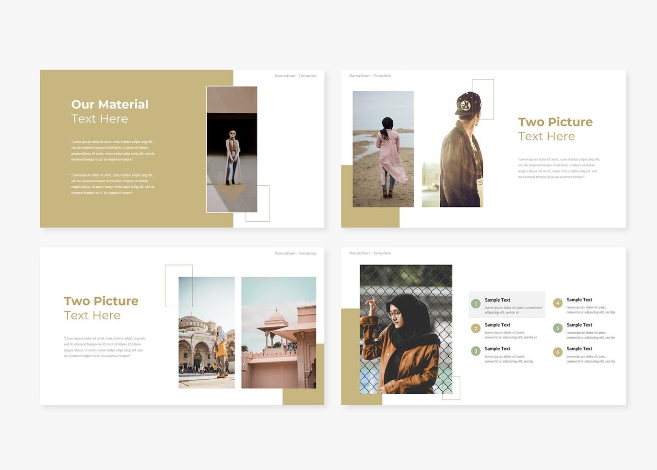Image resolution: width=657 pixels, height=470 pixels.
Task: Select the number 3 green circle
Action: 476,351
